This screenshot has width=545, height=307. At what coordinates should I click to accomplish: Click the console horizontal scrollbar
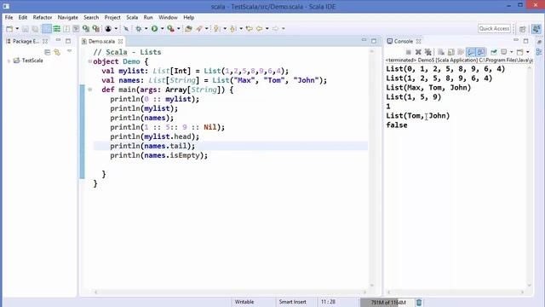(x=456, y=293)
